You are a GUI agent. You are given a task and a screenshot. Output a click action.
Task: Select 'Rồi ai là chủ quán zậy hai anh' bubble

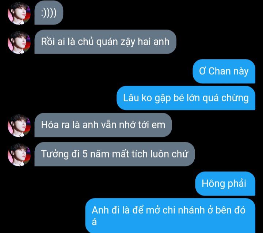tap(105, 42)
